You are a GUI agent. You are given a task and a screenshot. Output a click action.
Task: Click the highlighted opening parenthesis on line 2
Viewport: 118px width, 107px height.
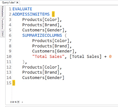pyautogui.click(x=53, y=14)
